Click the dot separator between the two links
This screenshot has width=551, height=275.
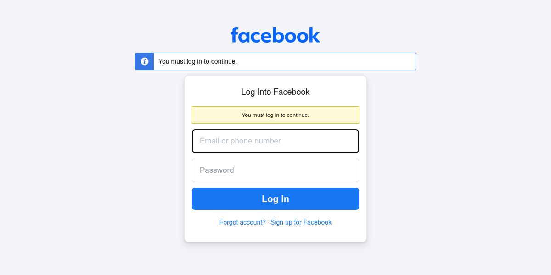[x=268, y=222]
